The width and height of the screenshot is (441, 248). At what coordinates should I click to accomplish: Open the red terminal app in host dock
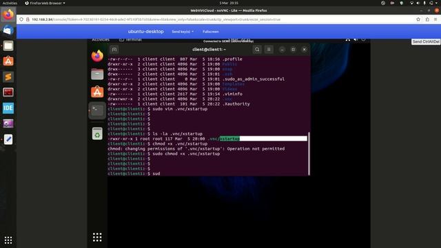[8, 92]
